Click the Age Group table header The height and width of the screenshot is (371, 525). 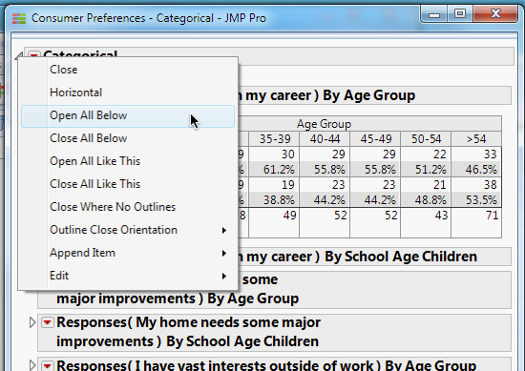324,124
